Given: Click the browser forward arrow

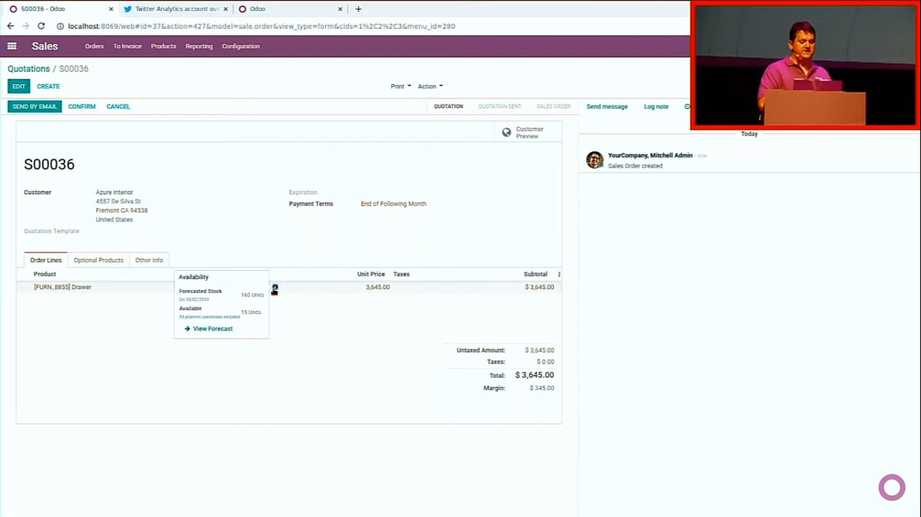Looking at the screenshot, I should [x=26, y=26].
